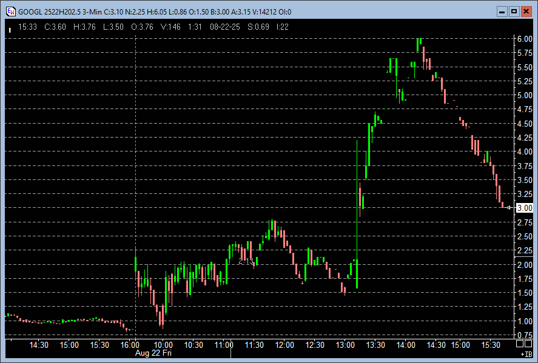Select the 3.00 current price marker
Viewport: 538px width, 363px height.
pos(525,208)
